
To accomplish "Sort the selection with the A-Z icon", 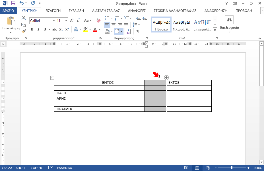I will point(129,31).
